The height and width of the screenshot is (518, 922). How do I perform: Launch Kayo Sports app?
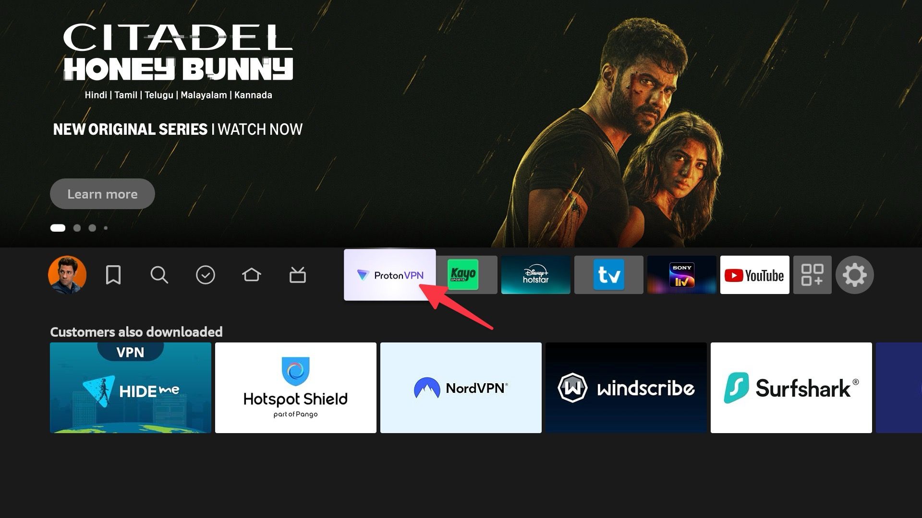click(x=463, y=274)
